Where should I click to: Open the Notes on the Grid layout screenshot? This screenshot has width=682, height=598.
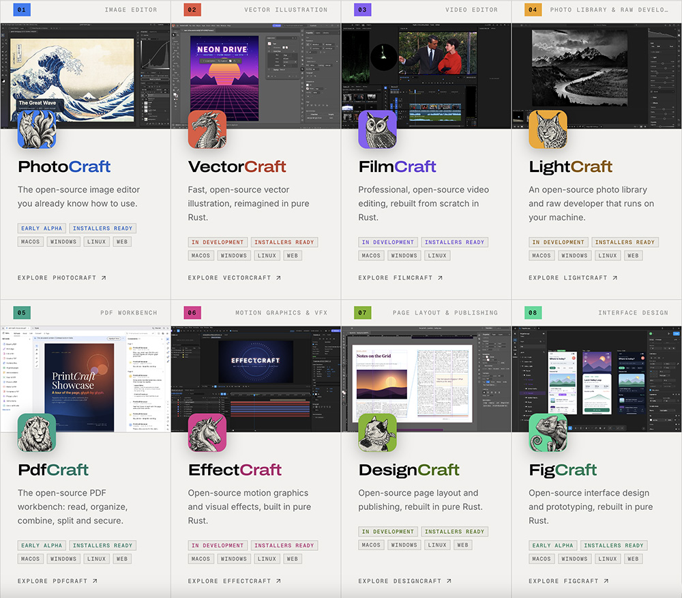click(426, 379)
